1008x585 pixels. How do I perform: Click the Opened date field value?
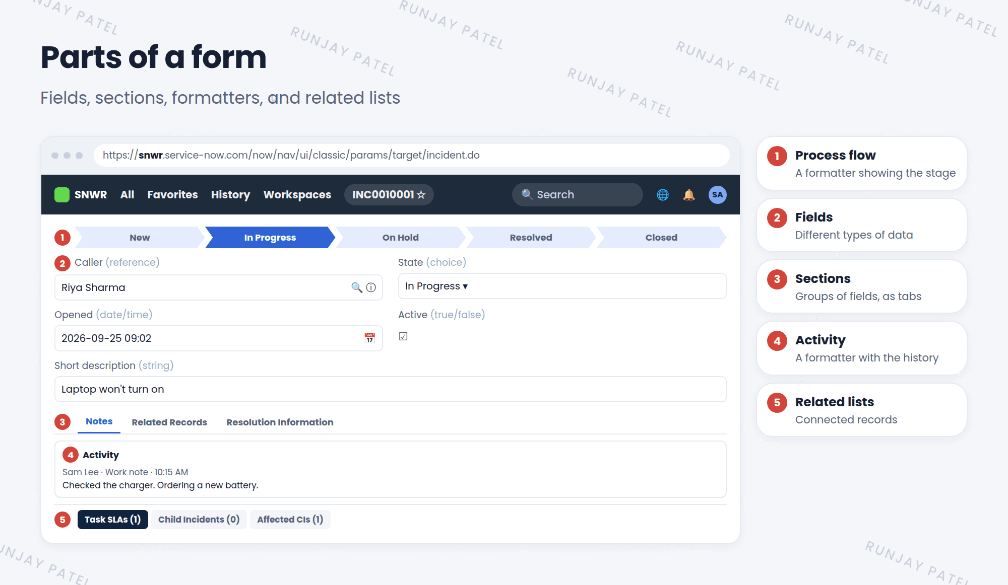tap(218, 338)
